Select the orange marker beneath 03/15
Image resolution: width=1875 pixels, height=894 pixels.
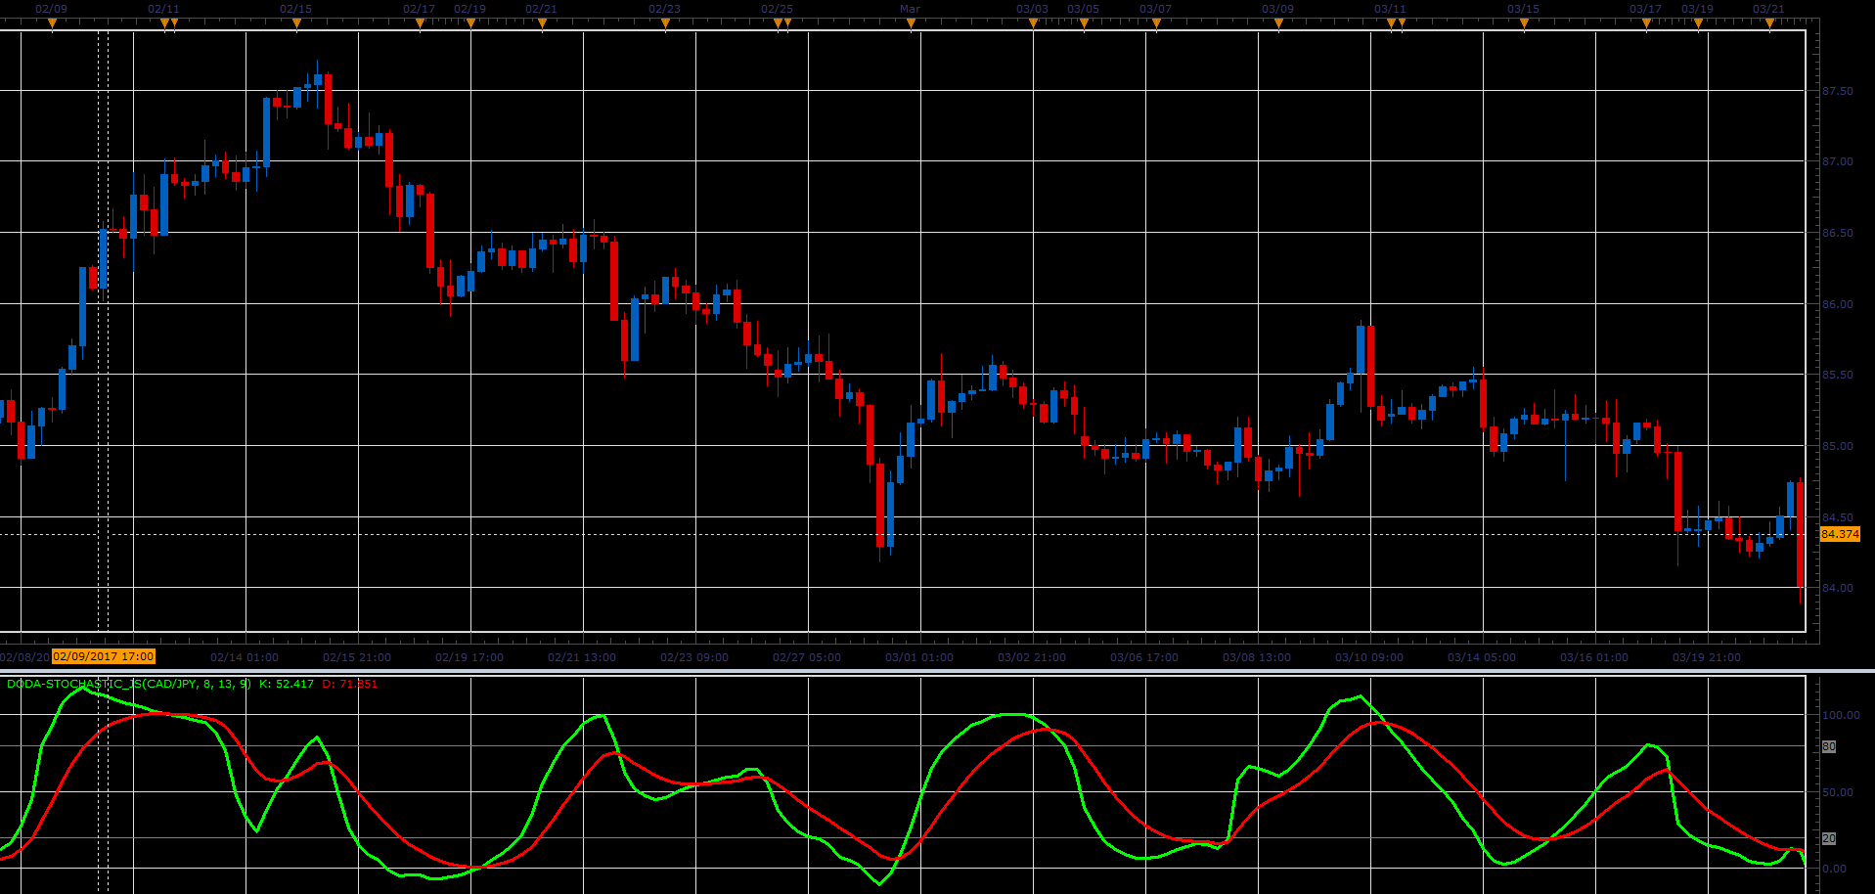[x=1524, y=24]
